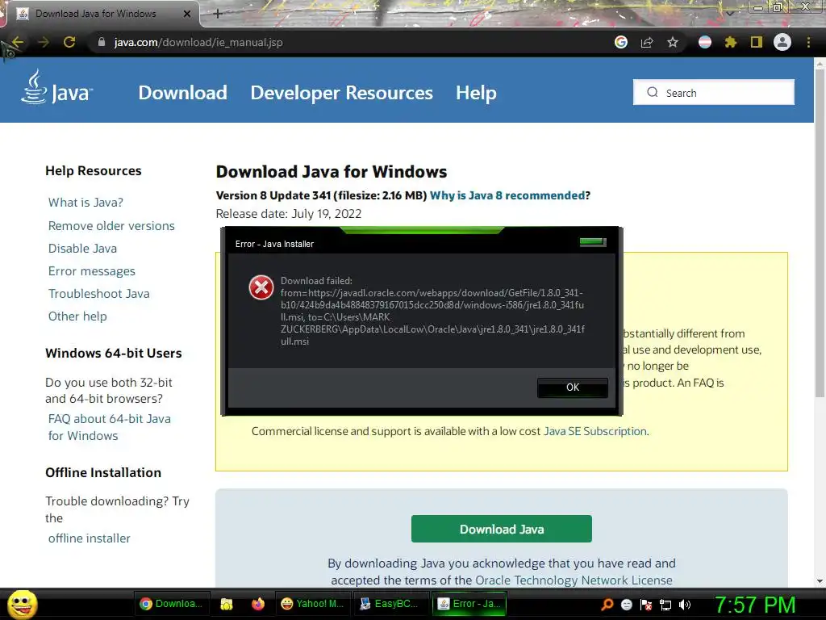Click the smiley Start button on taskbar
The height and width of the screenshot is (620, 826).
click(22, 604)
